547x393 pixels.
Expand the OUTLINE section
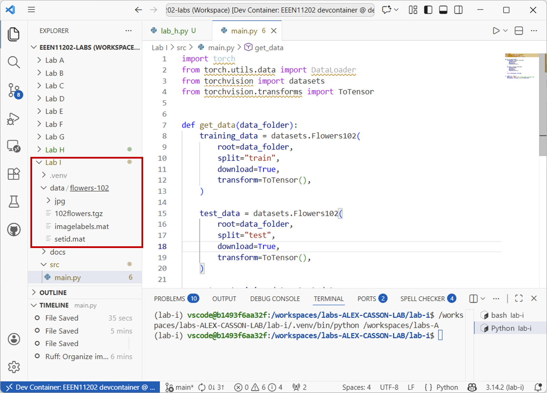[x=53, y=292]
